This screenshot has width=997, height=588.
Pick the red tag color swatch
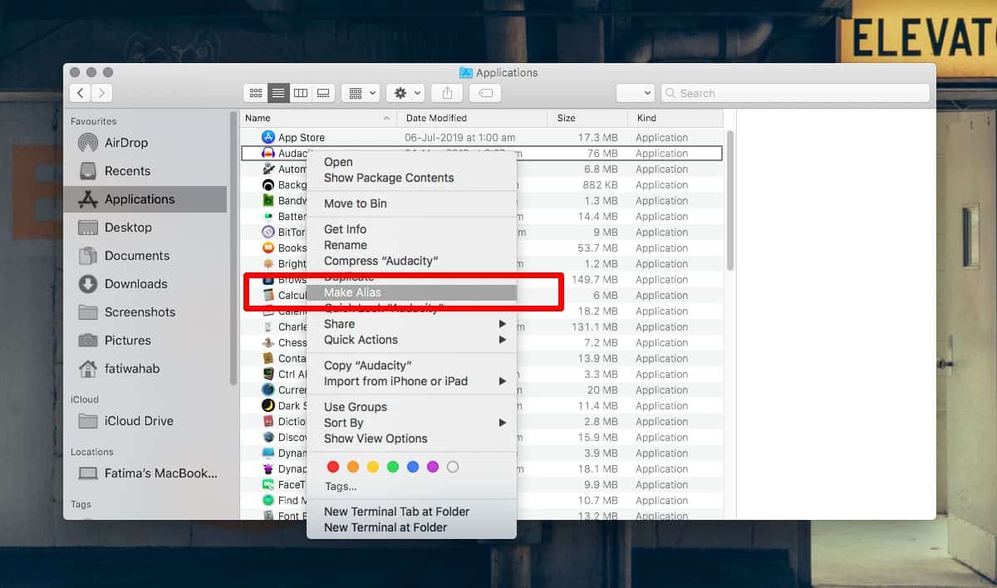click(333, 467)
